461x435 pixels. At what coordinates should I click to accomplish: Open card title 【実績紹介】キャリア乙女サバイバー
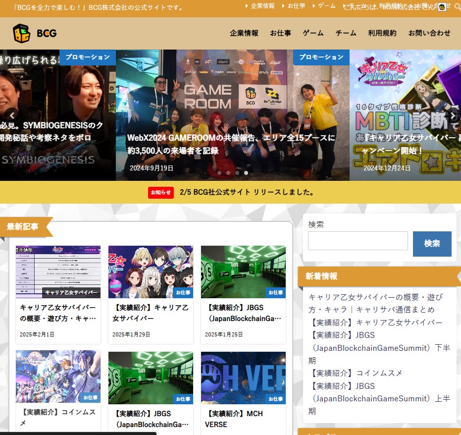pos(151,313)
